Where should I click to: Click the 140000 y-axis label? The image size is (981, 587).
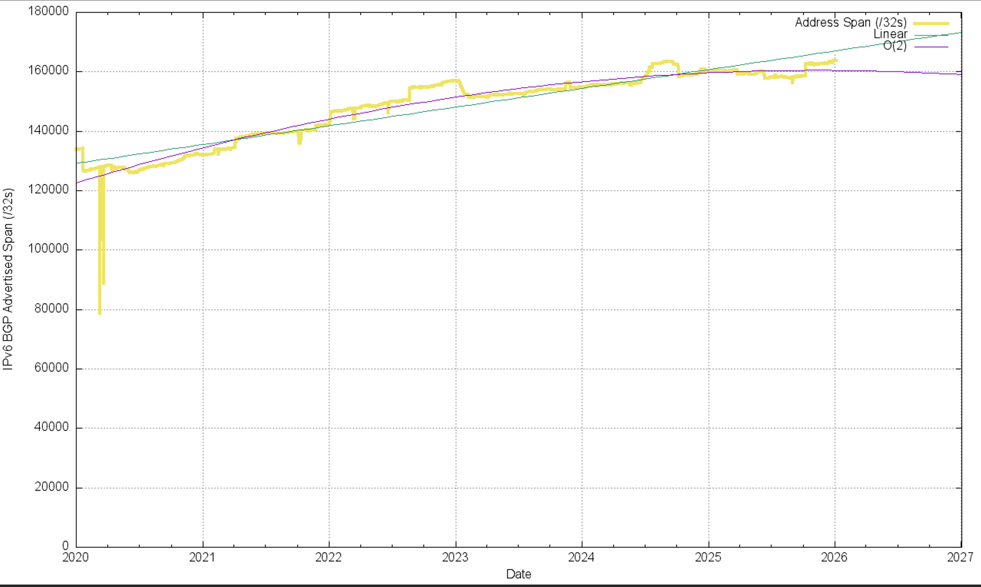click(x=48, y=130)
